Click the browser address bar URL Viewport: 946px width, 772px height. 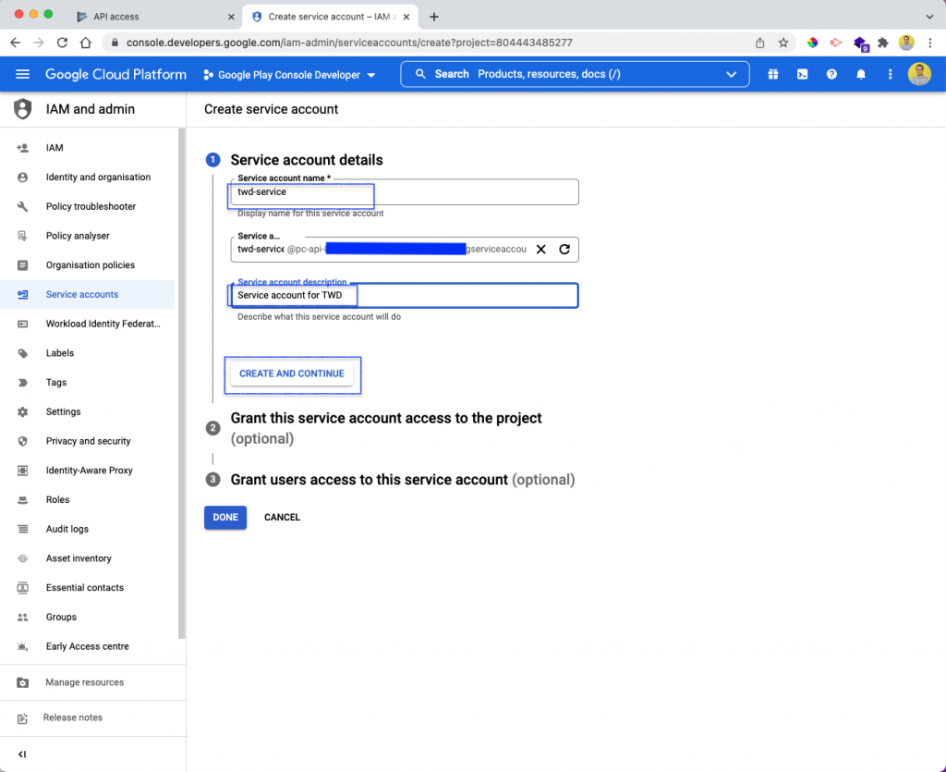[x=349, y=43]
